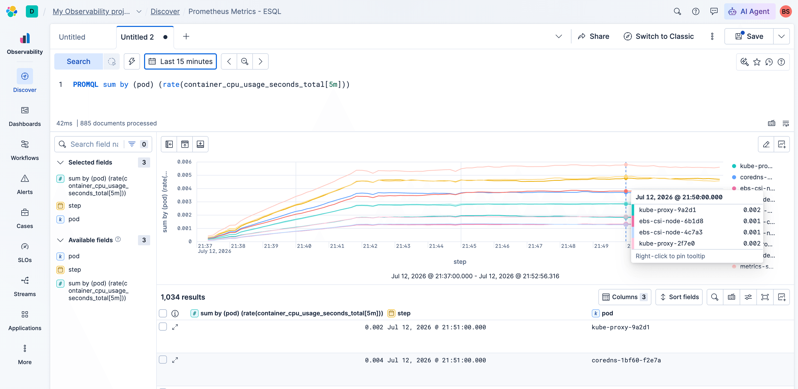Image resolution: width=798 pixels, height=389 pixels.
Task: Open More navigation items
Action: pyautogui.click(x=25, y=354)
